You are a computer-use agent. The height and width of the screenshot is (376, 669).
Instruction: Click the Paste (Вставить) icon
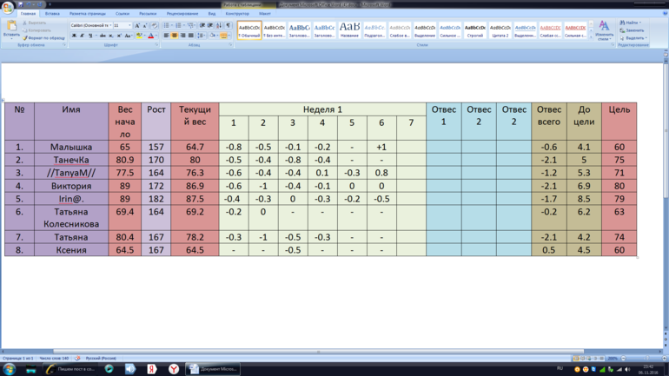pyautogui.click(x=11, y=28)
